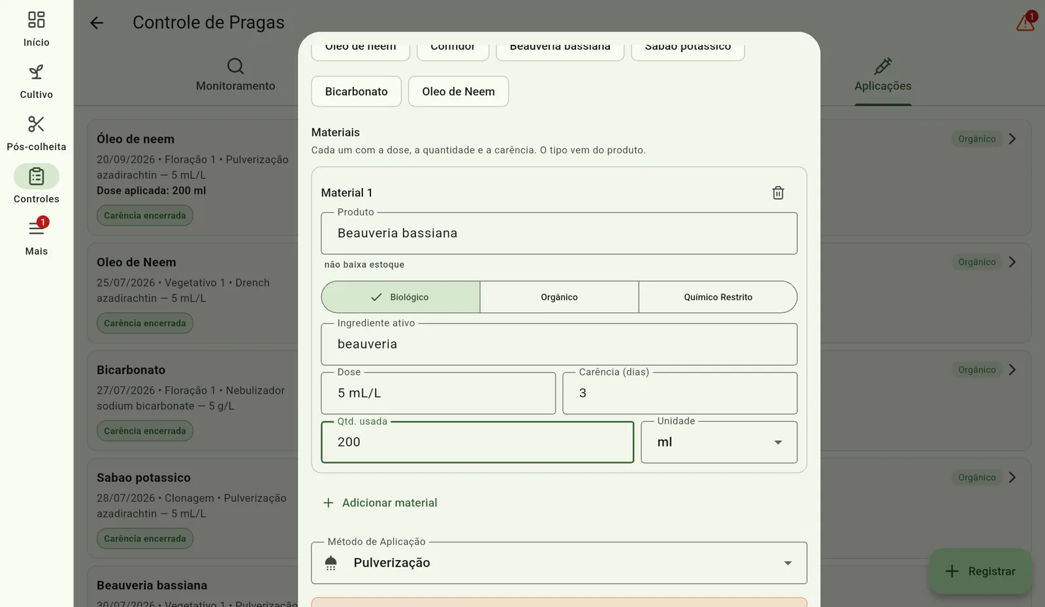Click Orgânico tag on Bicarbonato row
Screen dimensions: 1045x607
(977, 370)
